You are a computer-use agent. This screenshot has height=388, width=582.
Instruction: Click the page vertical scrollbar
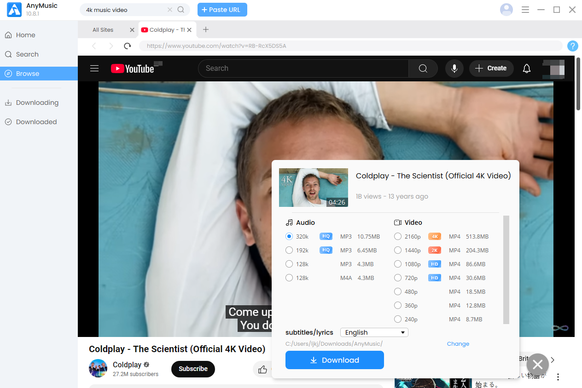(579, 84)
